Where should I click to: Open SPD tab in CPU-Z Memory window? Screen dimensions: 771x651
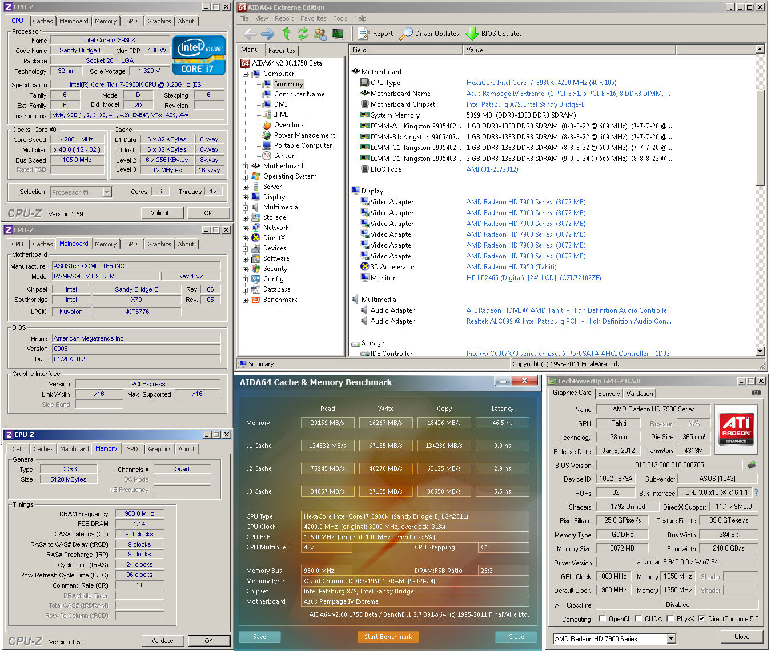point(132,449)
